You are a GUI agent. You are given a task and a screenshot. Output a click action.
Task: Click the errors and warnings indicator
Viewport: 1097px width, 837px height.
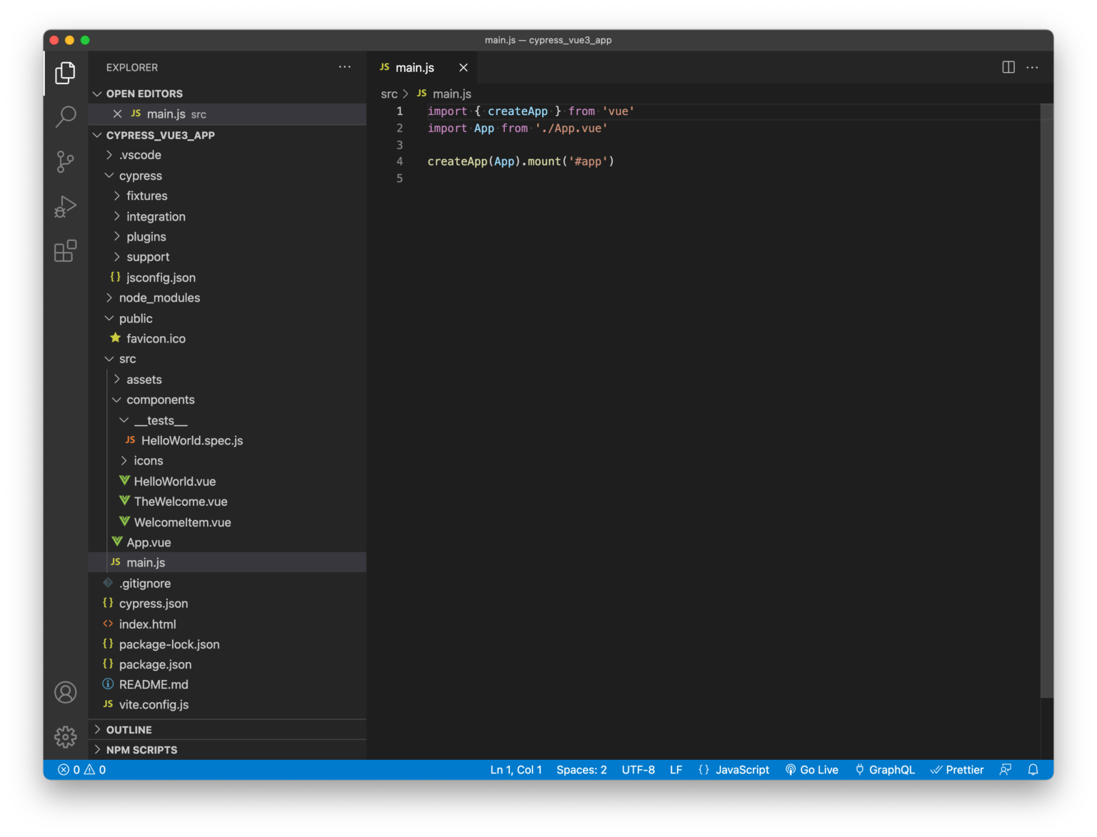(x=81, y=769)
